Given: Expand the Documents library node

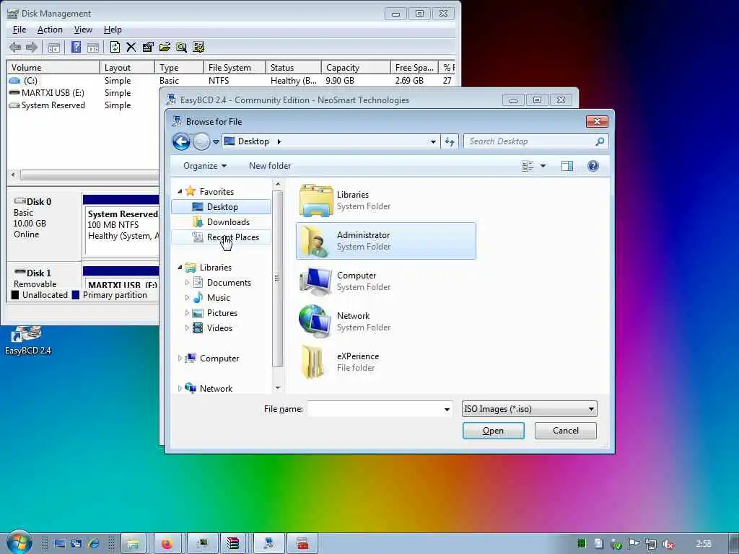Looking at the screenshot, I should pyautogui.click(x=187, y=283).
